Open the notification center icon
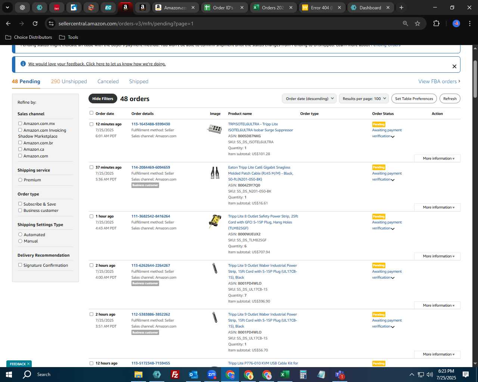Image resolution: width=478 pixels, height=382 pixels. pos(465,375)
